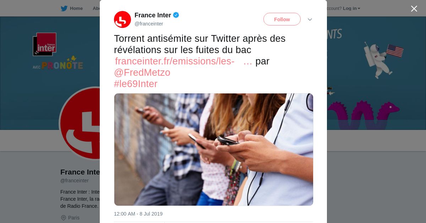
Task: Enlarge the tweet photo of people on phones
Action: 214,149
